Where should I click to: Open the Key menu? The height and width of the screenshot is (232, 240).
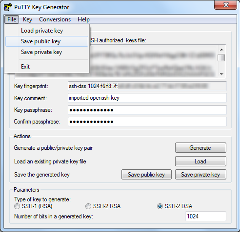[27, 19]
